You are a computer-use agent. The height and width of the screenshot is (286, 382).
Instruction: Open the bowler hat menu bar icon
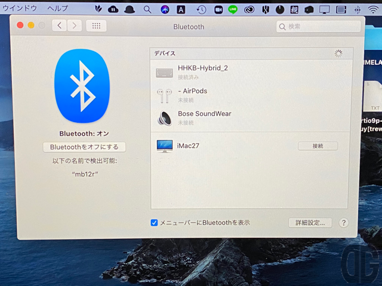pos(130,10)
